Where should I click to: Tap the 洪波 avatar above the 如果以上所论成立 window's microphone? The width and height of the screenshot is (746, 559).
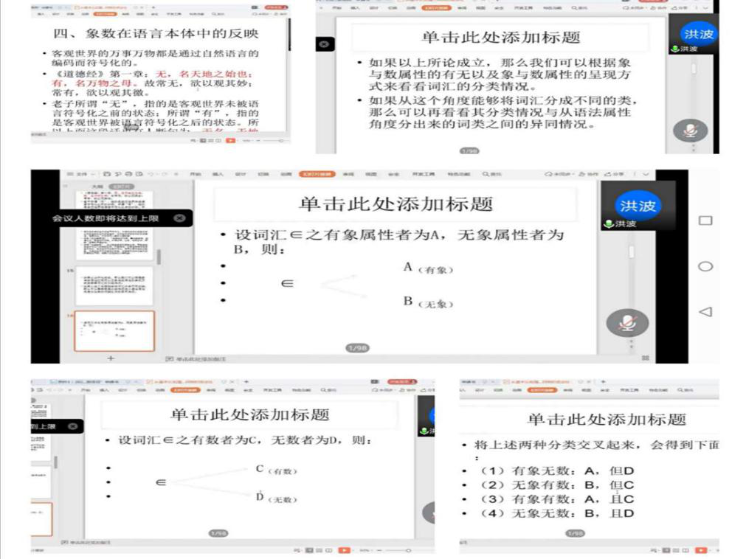pos(698,34)
